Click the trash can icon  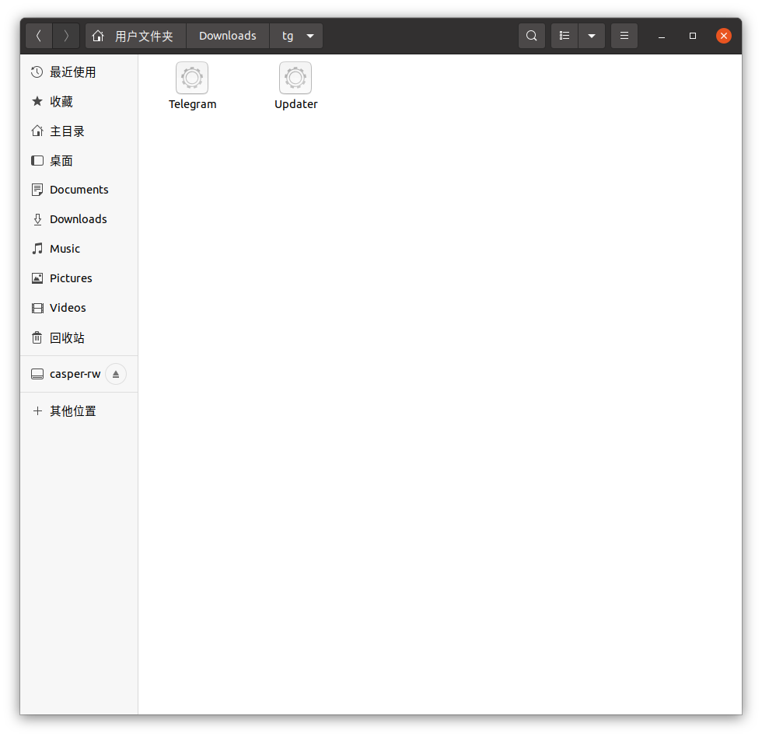tap(37, 337)
